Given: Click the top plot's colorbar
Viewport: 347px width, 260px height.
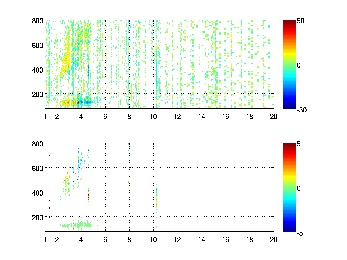Looking at the screenshot, I should [x=289, y=64].
